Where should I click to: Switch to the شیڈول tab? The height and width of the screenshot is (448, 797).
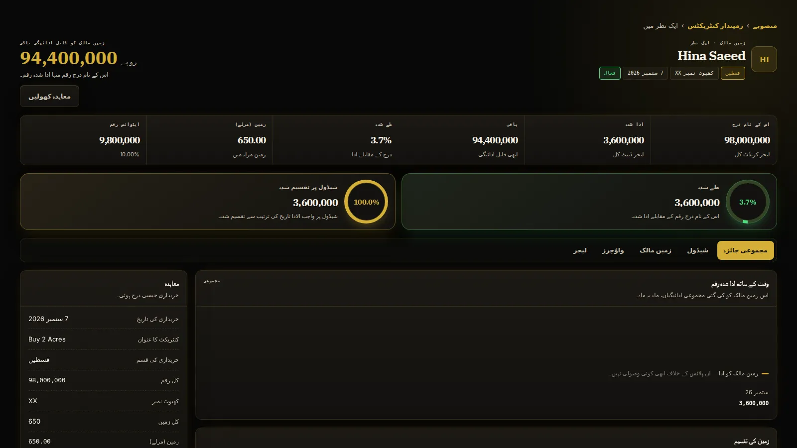(x=697, y=250)
